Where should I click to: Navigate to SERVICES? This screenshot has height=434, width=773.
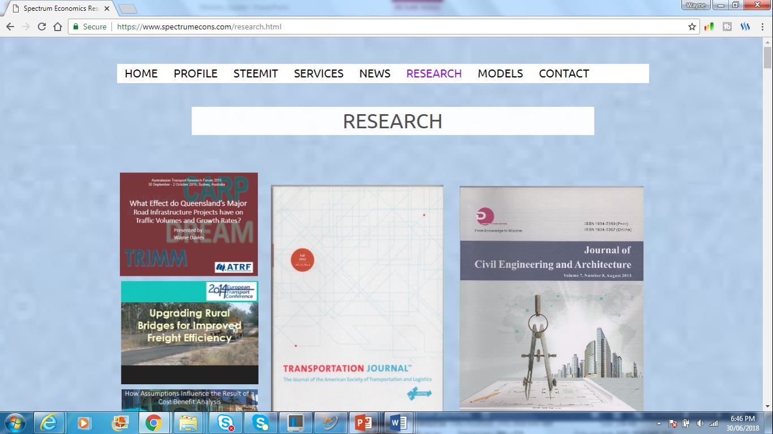tap(319, 73)
